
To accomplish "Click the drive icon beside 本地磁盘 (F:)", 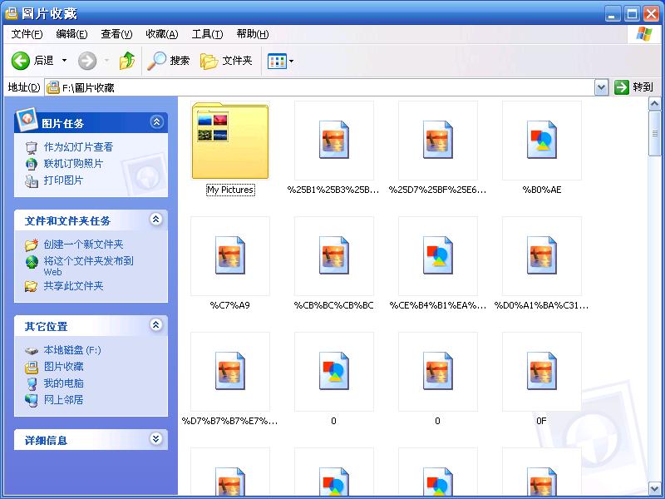I will point(32,351).
